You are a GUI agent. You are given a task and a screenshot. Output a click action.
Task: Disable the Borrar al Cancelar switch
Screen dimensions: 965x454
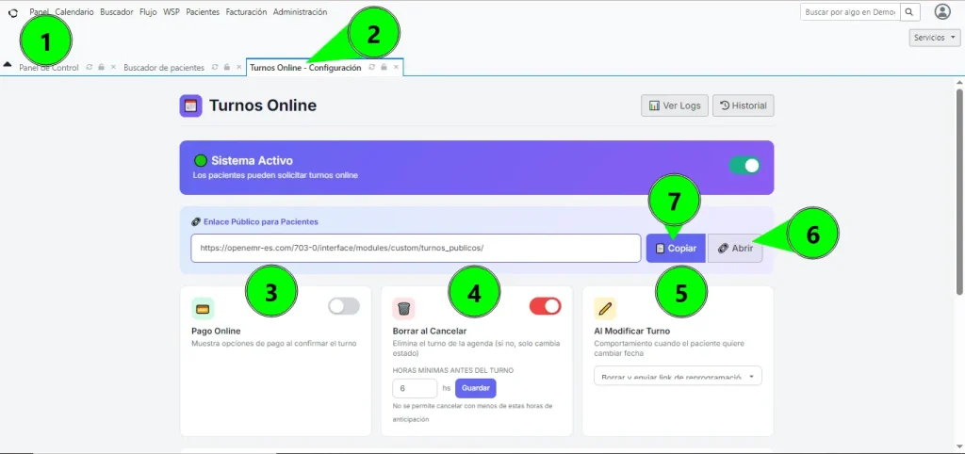[x=546, y=306]
